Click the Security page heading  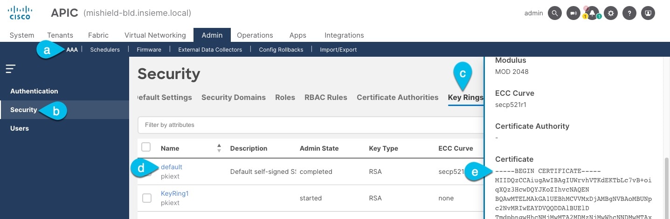[x=169, y=73]
